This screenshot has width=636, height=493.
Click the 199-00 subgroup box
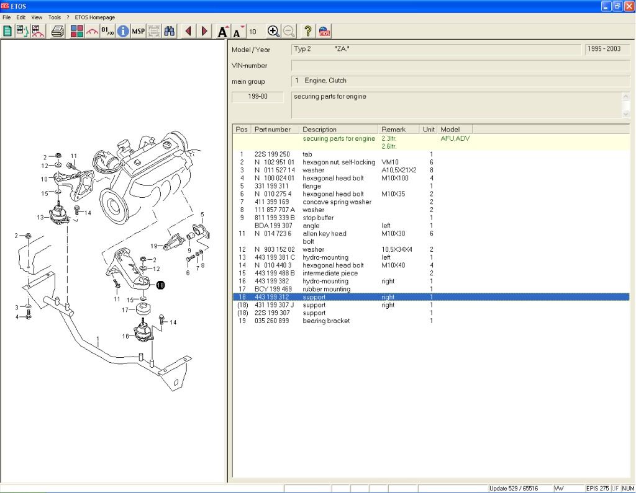(x=258, y=97)
